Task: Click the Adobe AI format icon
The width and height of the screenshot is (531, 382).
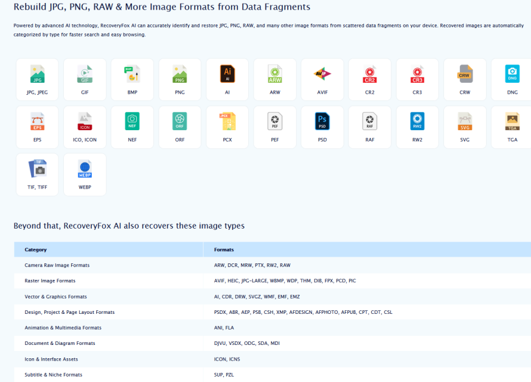Action: click(227, 74)
